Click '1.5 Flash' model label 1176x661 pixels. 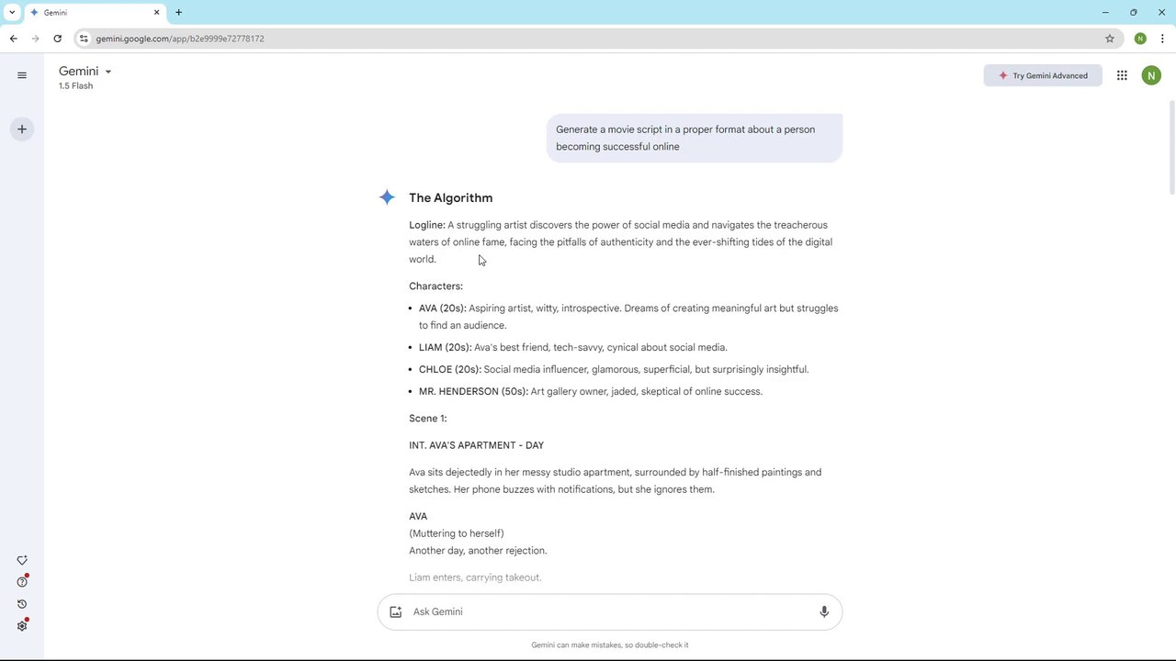(x=75, y=86)
